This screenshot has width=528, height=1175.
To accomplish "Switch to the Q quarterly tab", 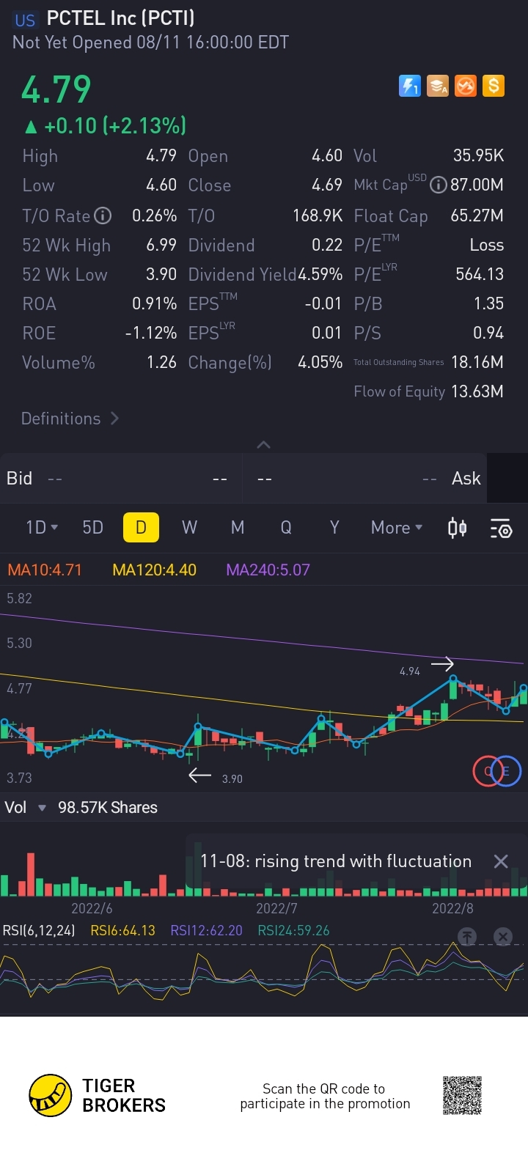I will pyautogui.click(x=286, y=528).
